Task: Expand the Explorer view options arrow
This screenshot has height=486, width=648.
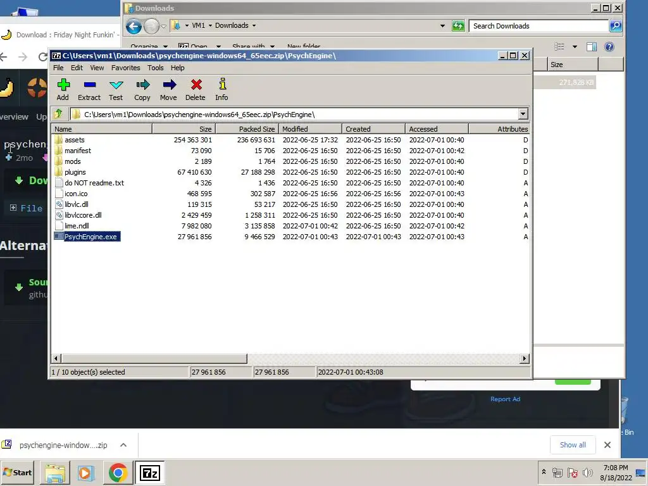Action: (575, 47)
